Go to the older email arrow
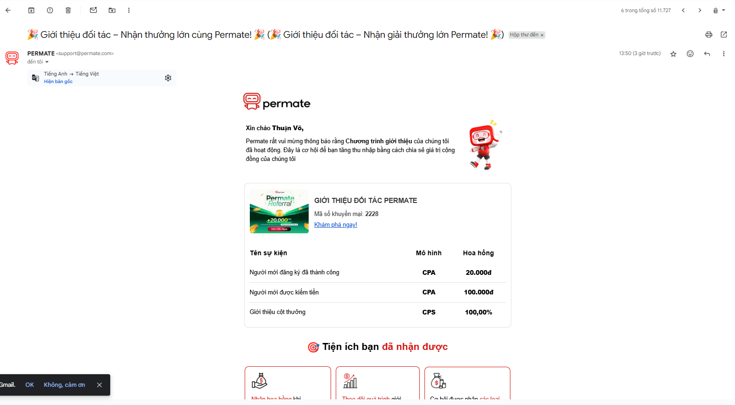Image resolution: width=735 pixels, height=405 pixels. tap(700, 10)
